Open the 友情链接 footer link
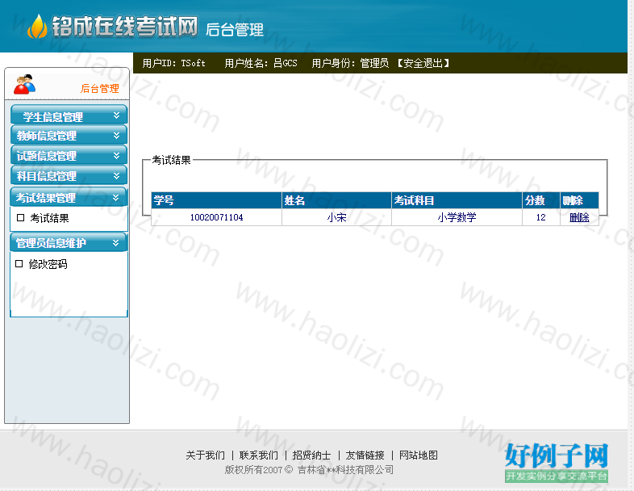This screenshot has width=634, height=491. point(365,455)
